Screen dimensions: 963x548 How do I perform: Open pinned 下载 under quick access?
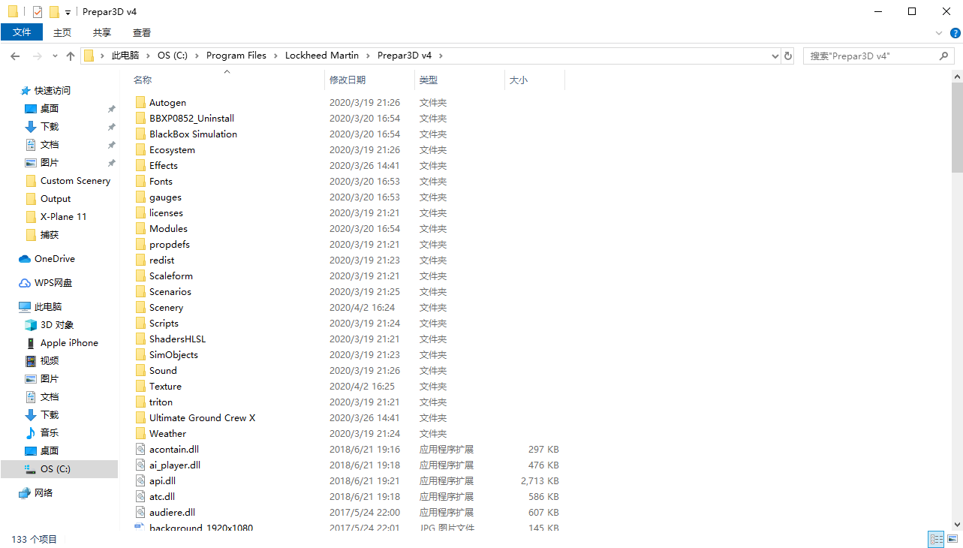(x=50, y=127)
